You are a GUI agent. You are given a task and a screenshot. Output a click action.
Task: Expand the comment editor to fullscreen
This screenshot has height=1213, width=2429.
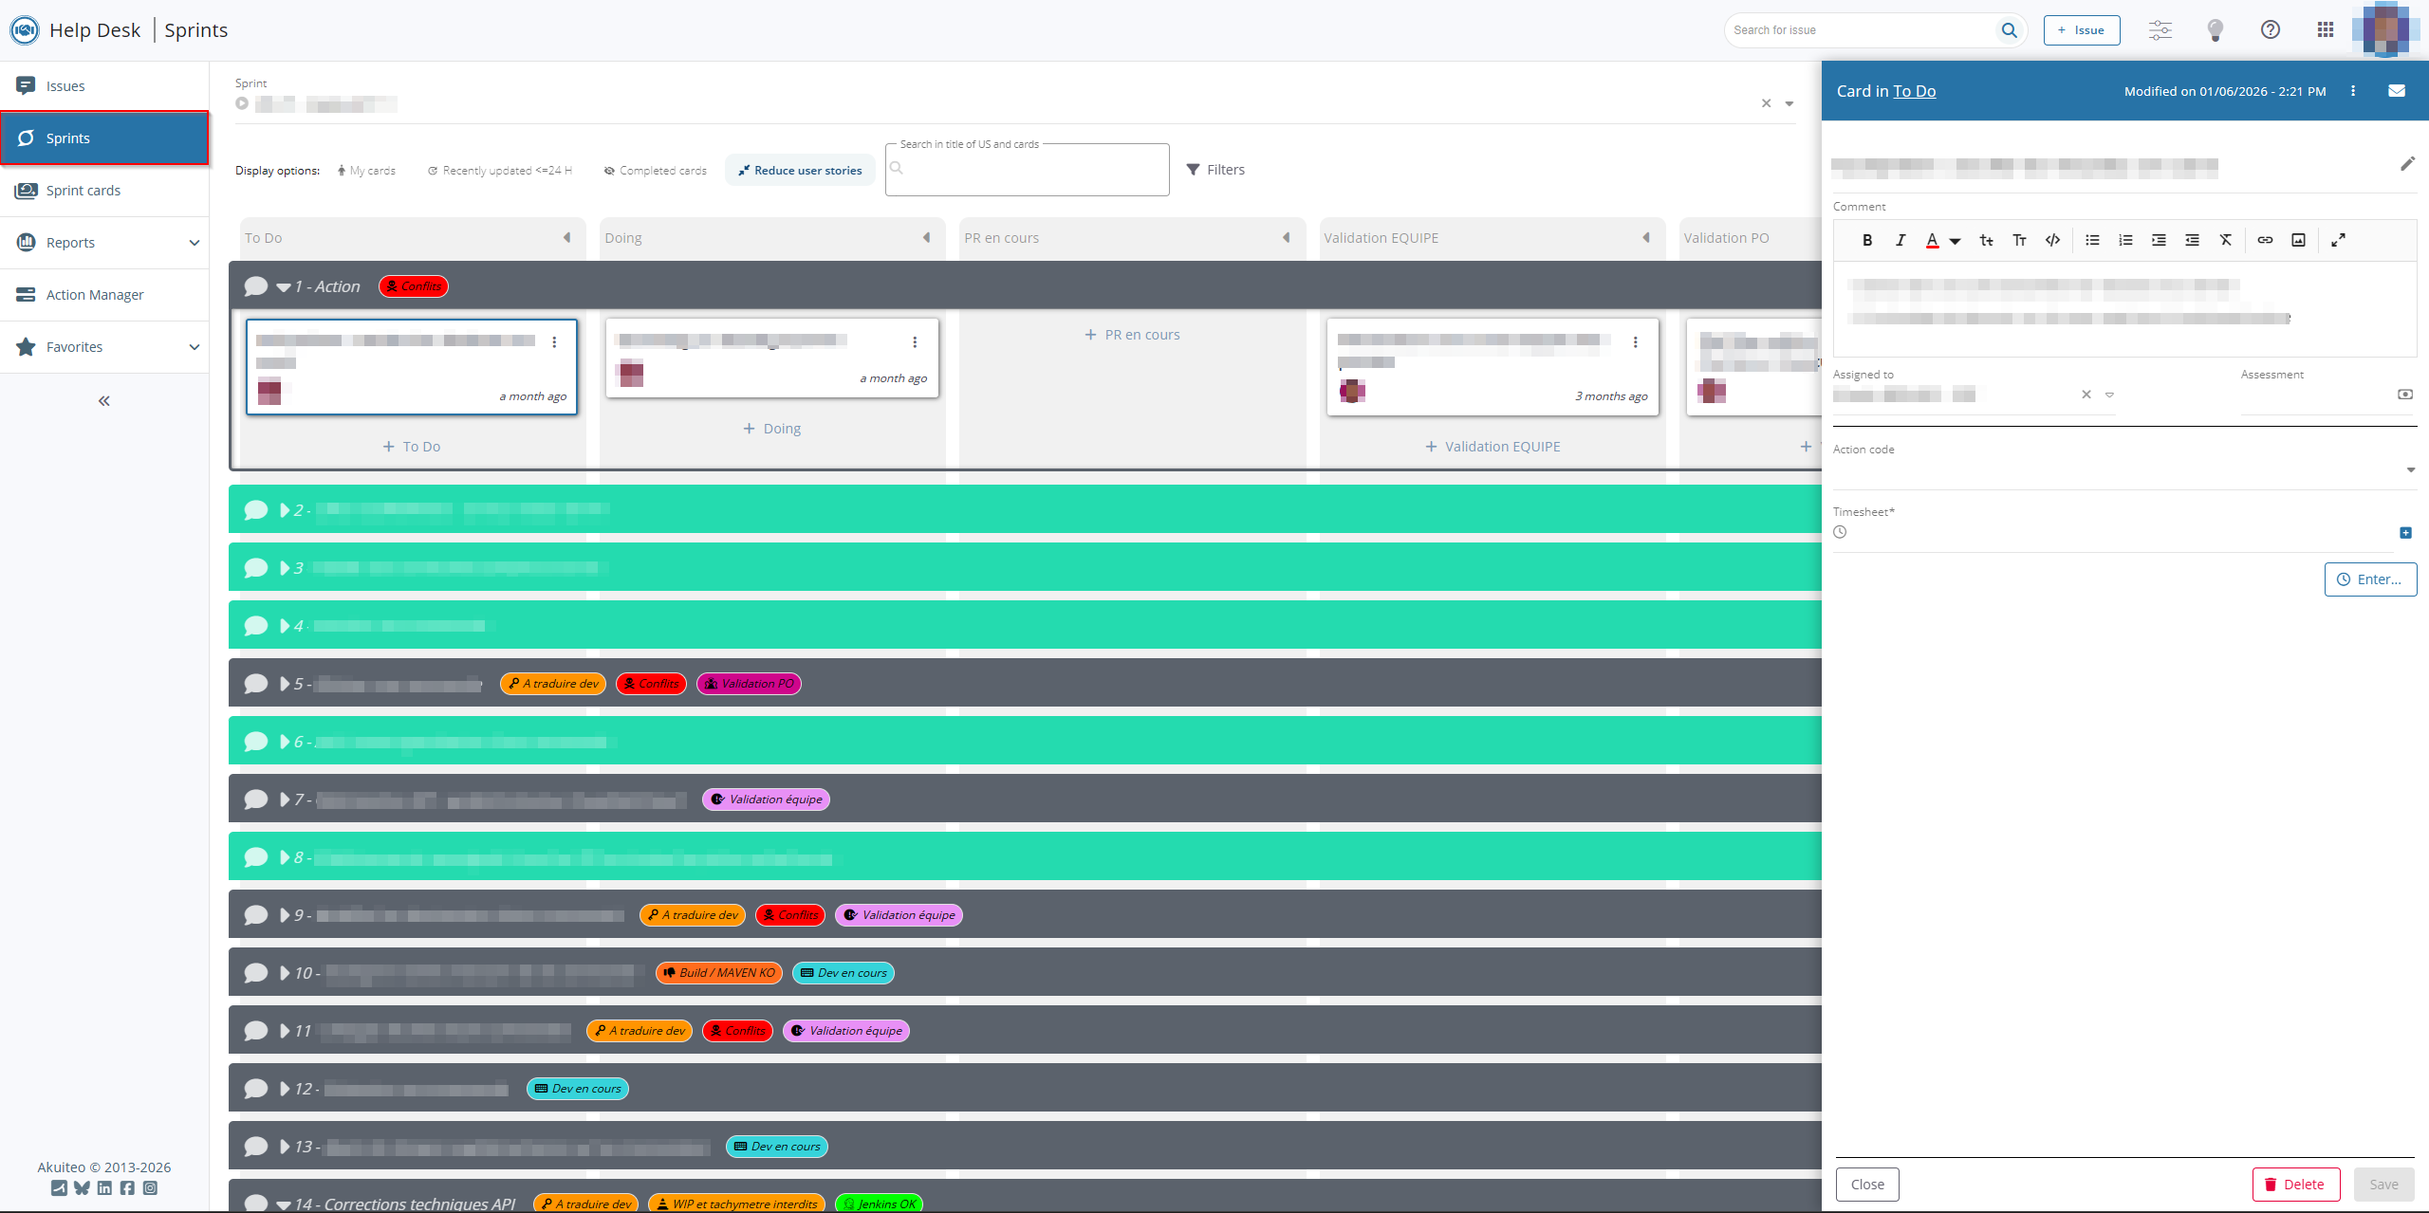2338,240
